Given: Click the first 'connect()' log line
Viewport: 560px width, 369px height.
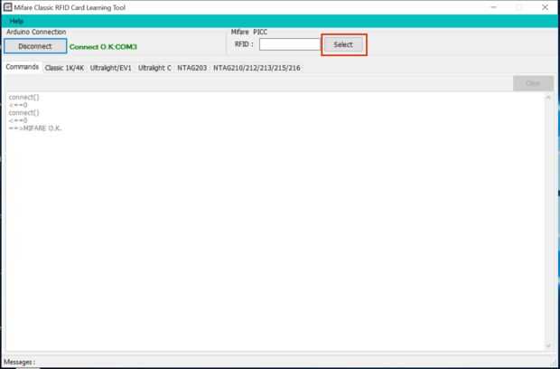Looking at the screenshot, I should click(x=23, y=98).
